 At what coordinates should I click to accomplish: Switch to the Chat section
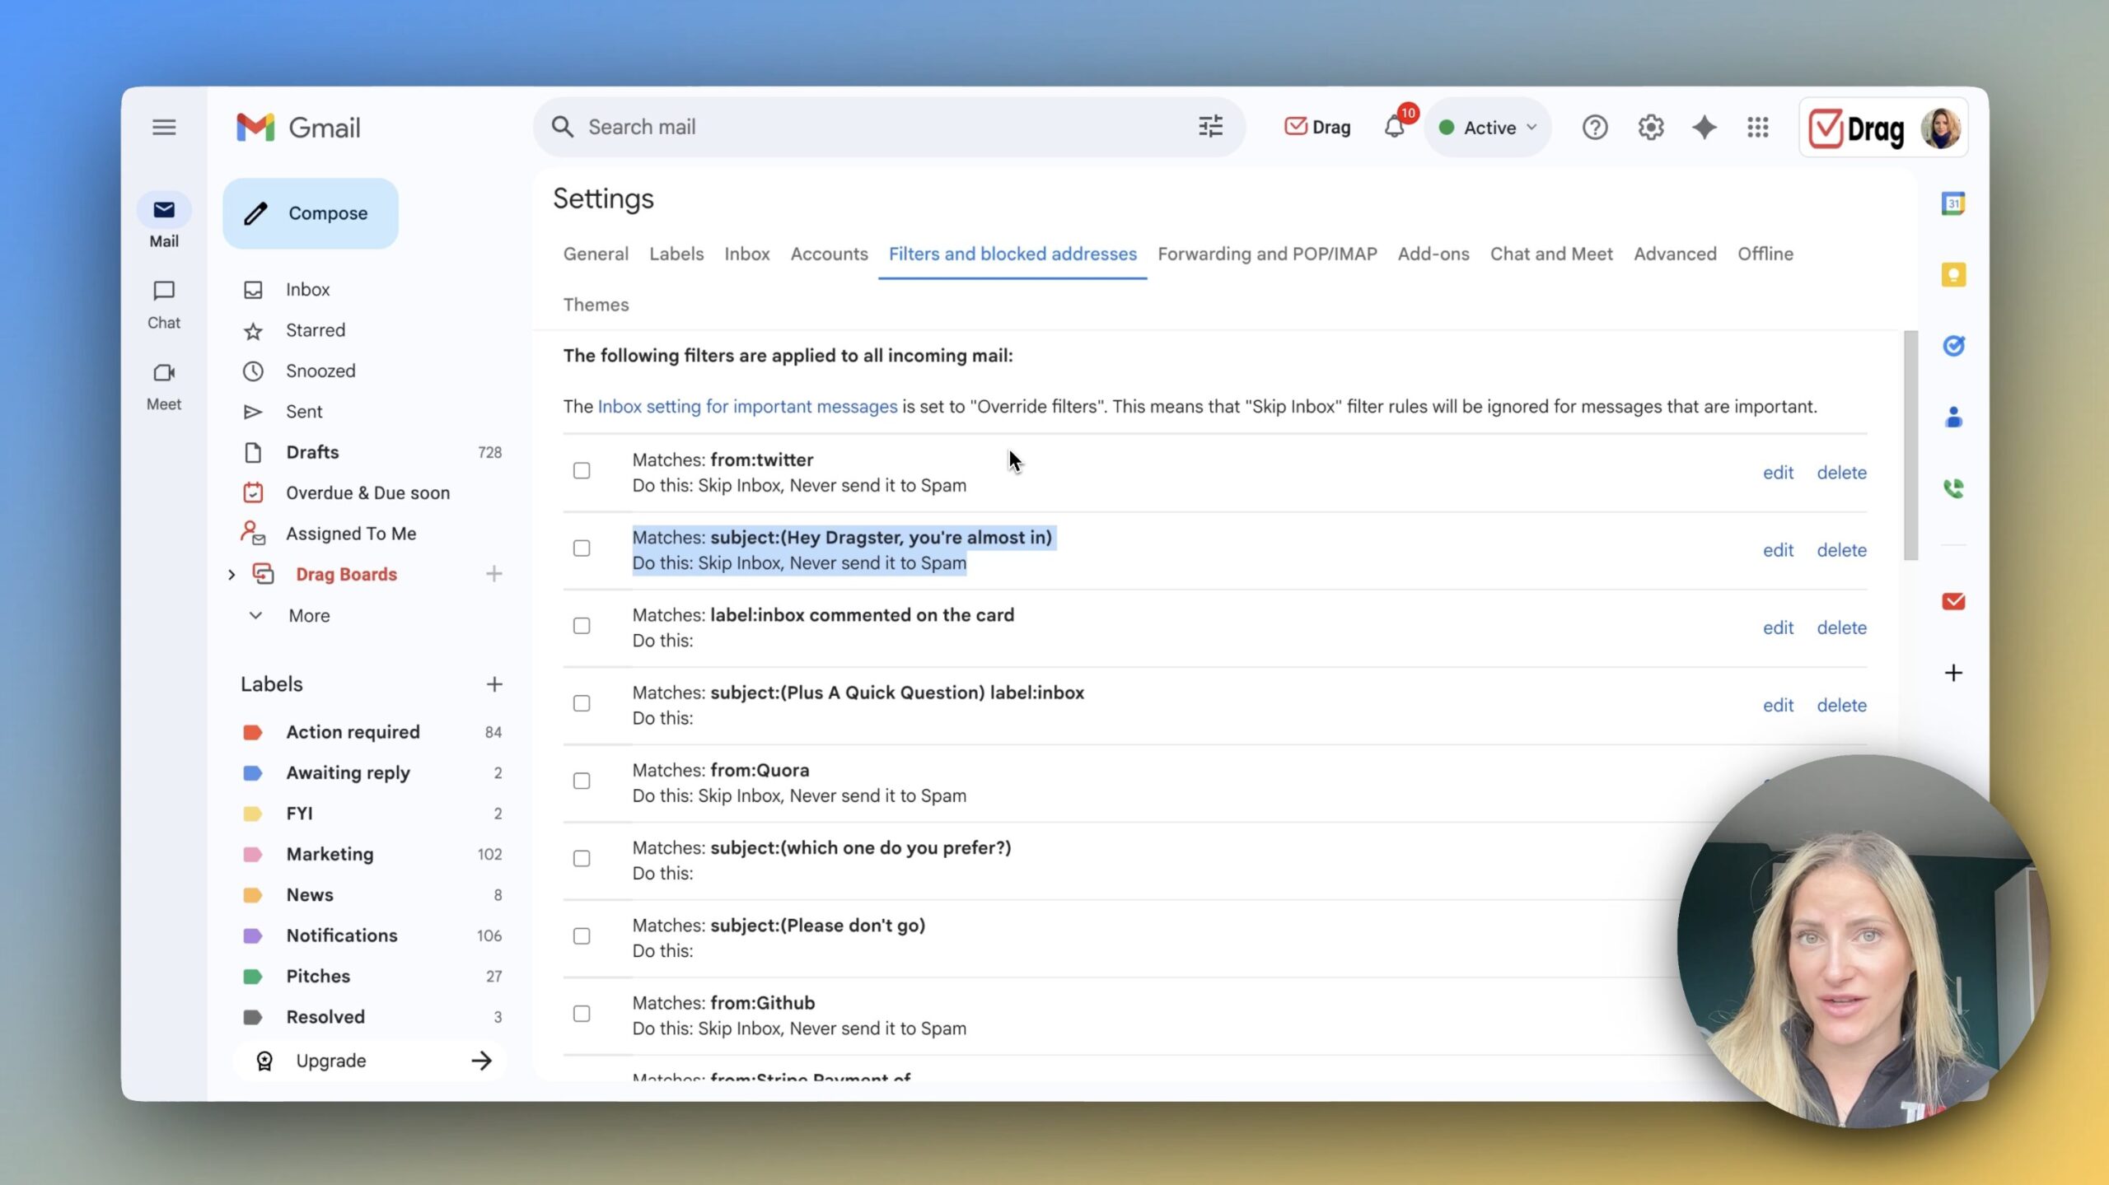click(x=164, y=304)
